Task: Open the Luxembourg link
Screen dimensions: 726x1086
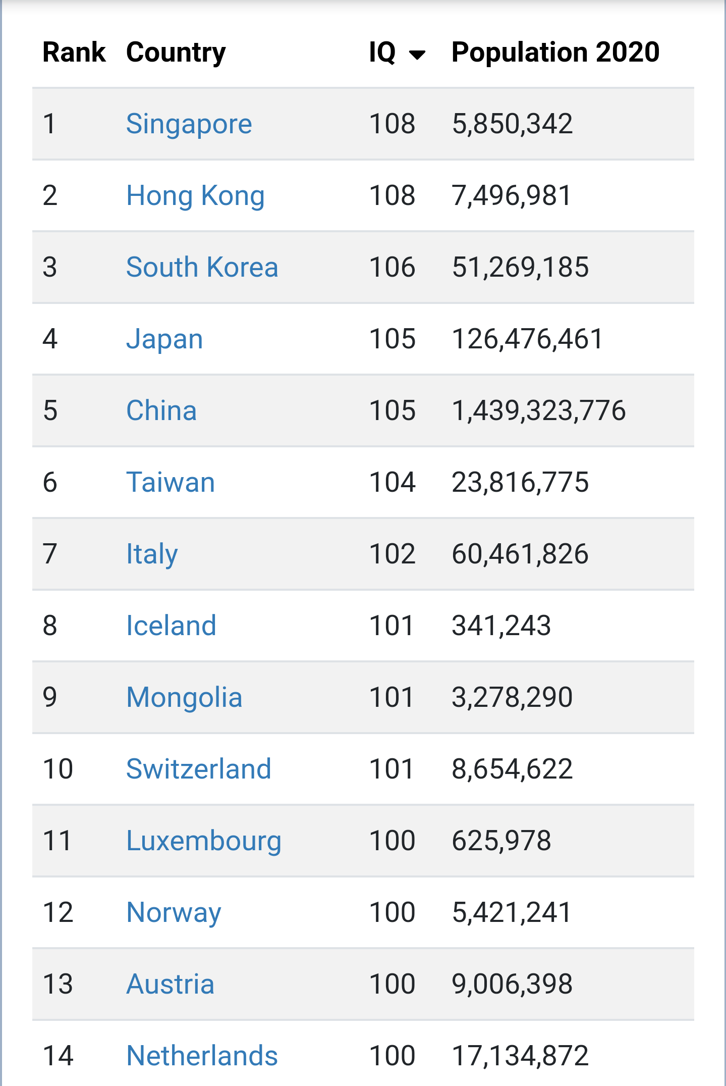Action: [x=204, y=841]
